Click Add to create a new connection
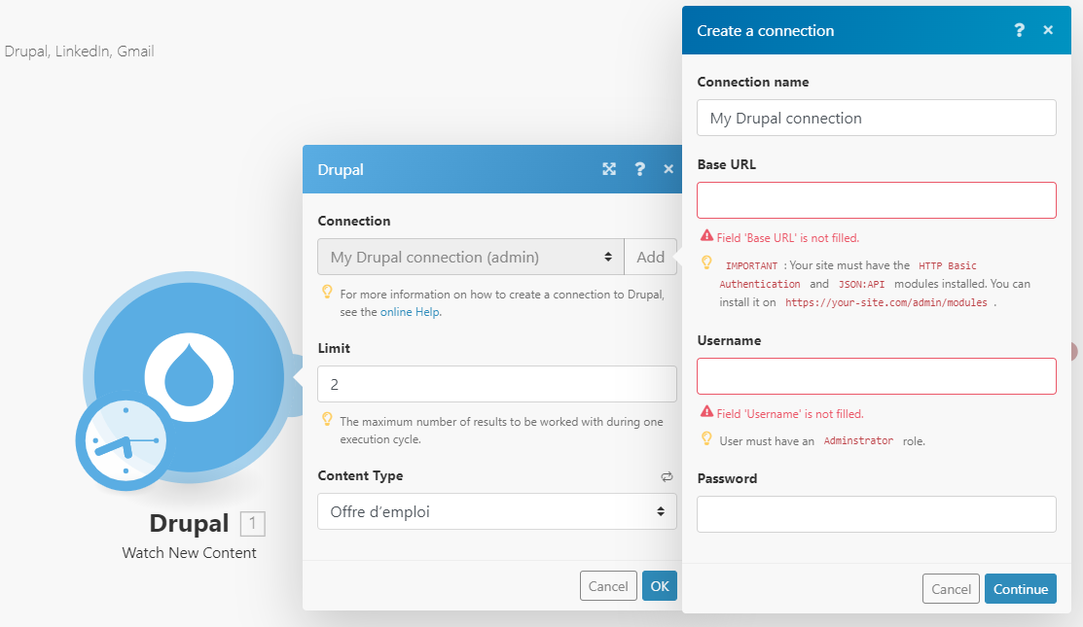This screenshot has width=1083, height=627. point(650,257)
